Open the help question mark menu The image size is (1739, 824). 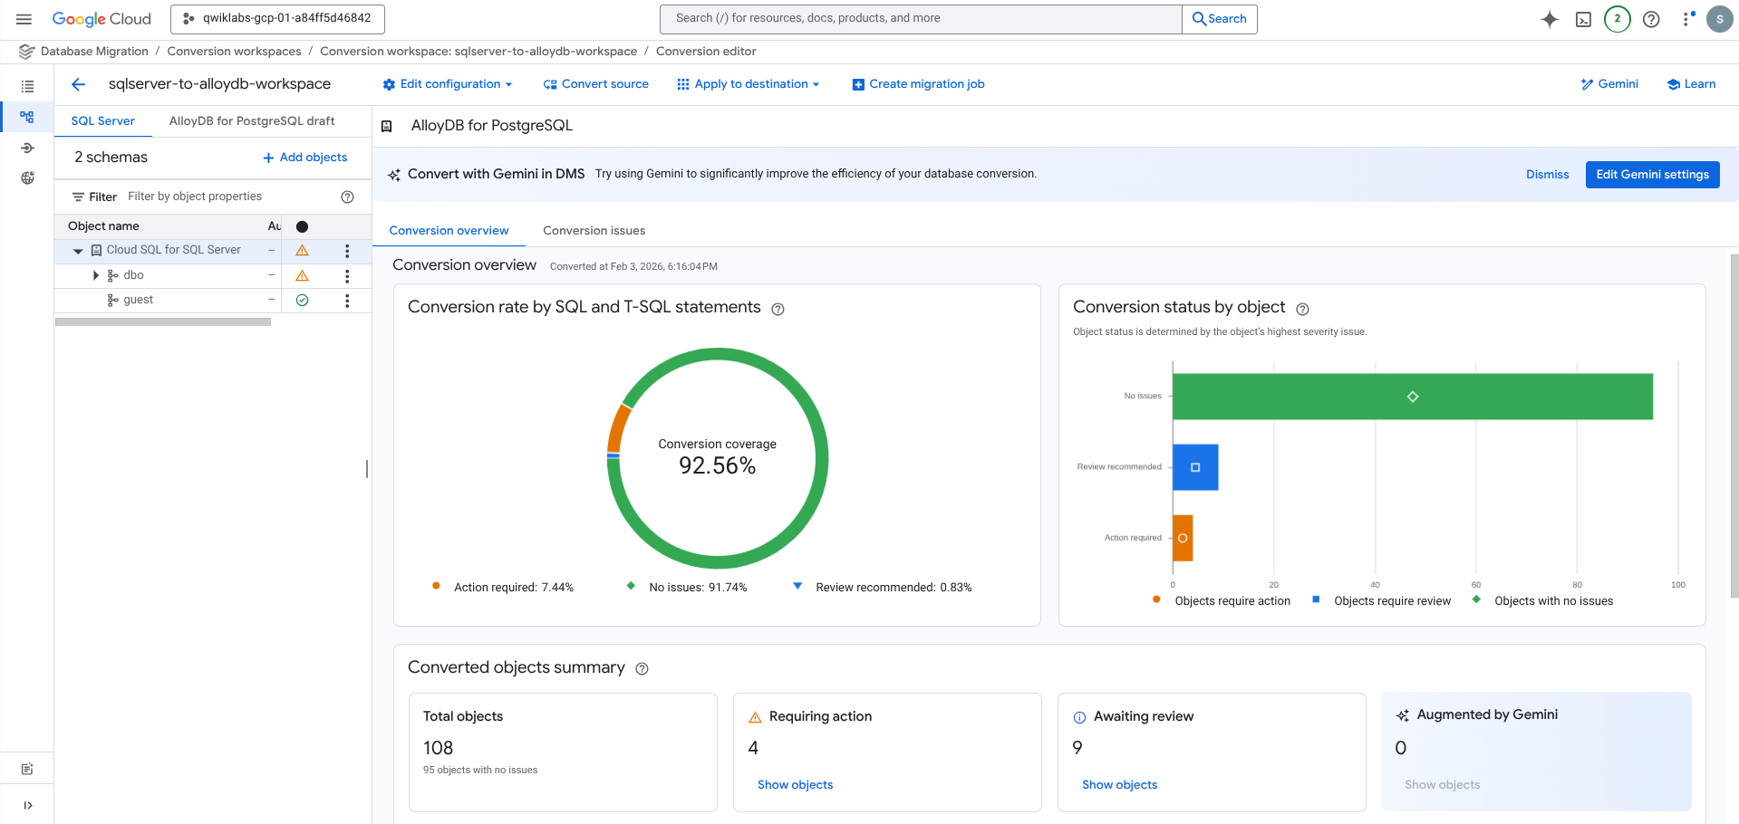[1651, 19]
